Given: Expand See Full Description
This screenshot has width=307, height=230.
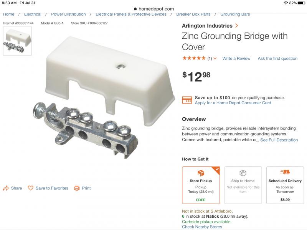Looking at the screenshot, I should pyautogui.click(x=279, y=140).
